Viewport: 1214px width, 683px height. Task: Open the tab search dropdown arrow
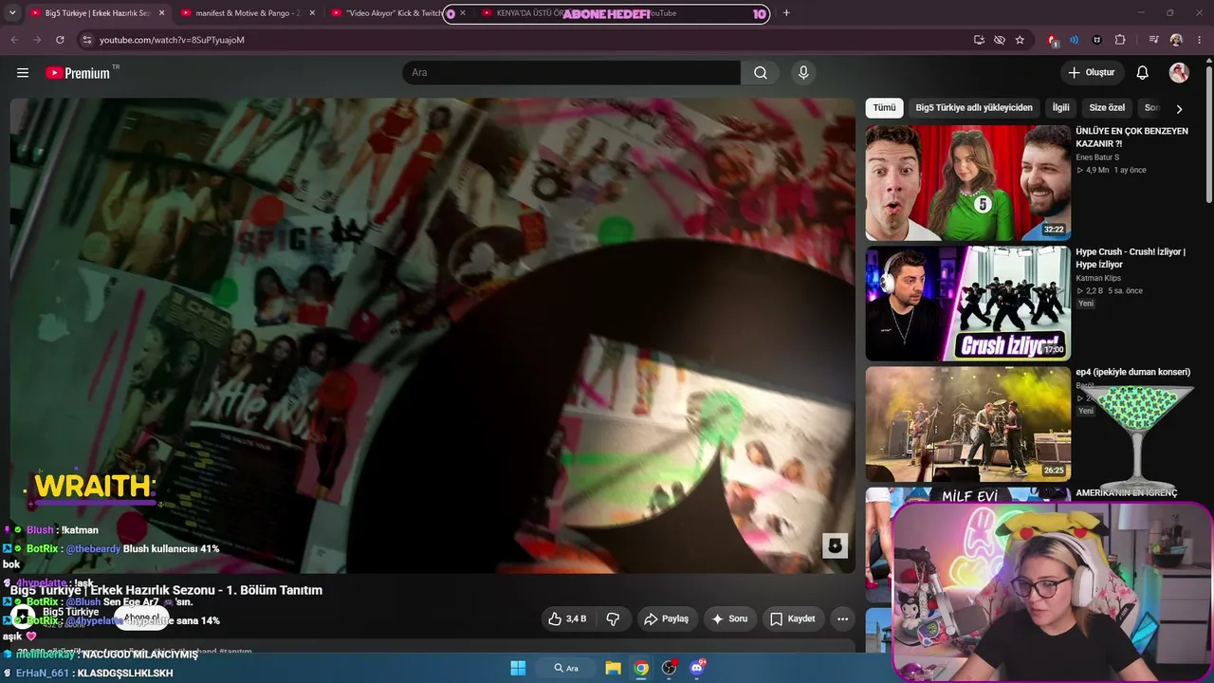tap(12, 13)
